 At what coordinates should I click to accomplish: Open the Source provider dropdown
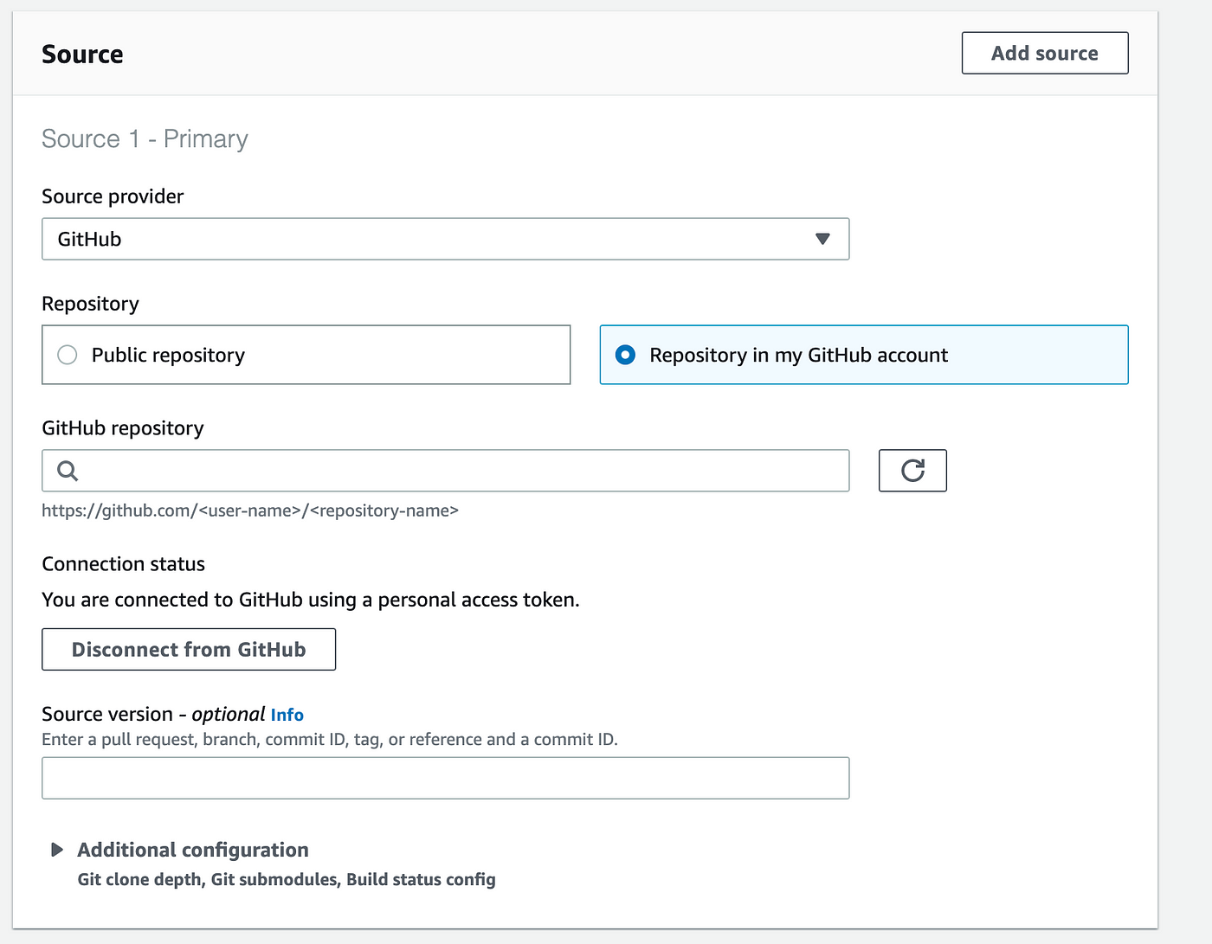click(x=445, y=239)
